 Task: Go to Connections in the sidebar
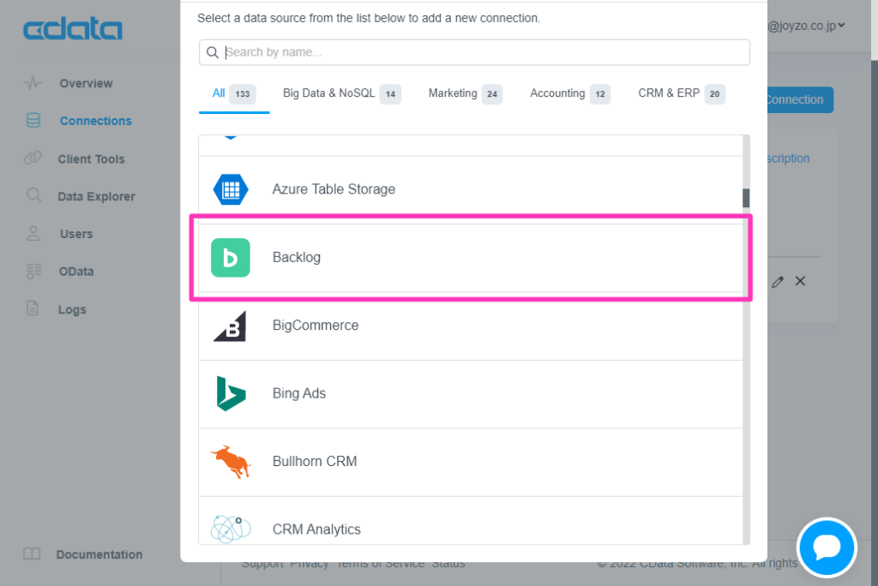pyautogui.click(x=96, y=121)
